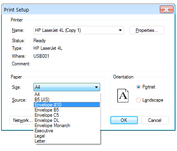Click the page orientation preview icon
Image resolution: width=177 pixels, height=151 pixels.
tap(123, 96)
